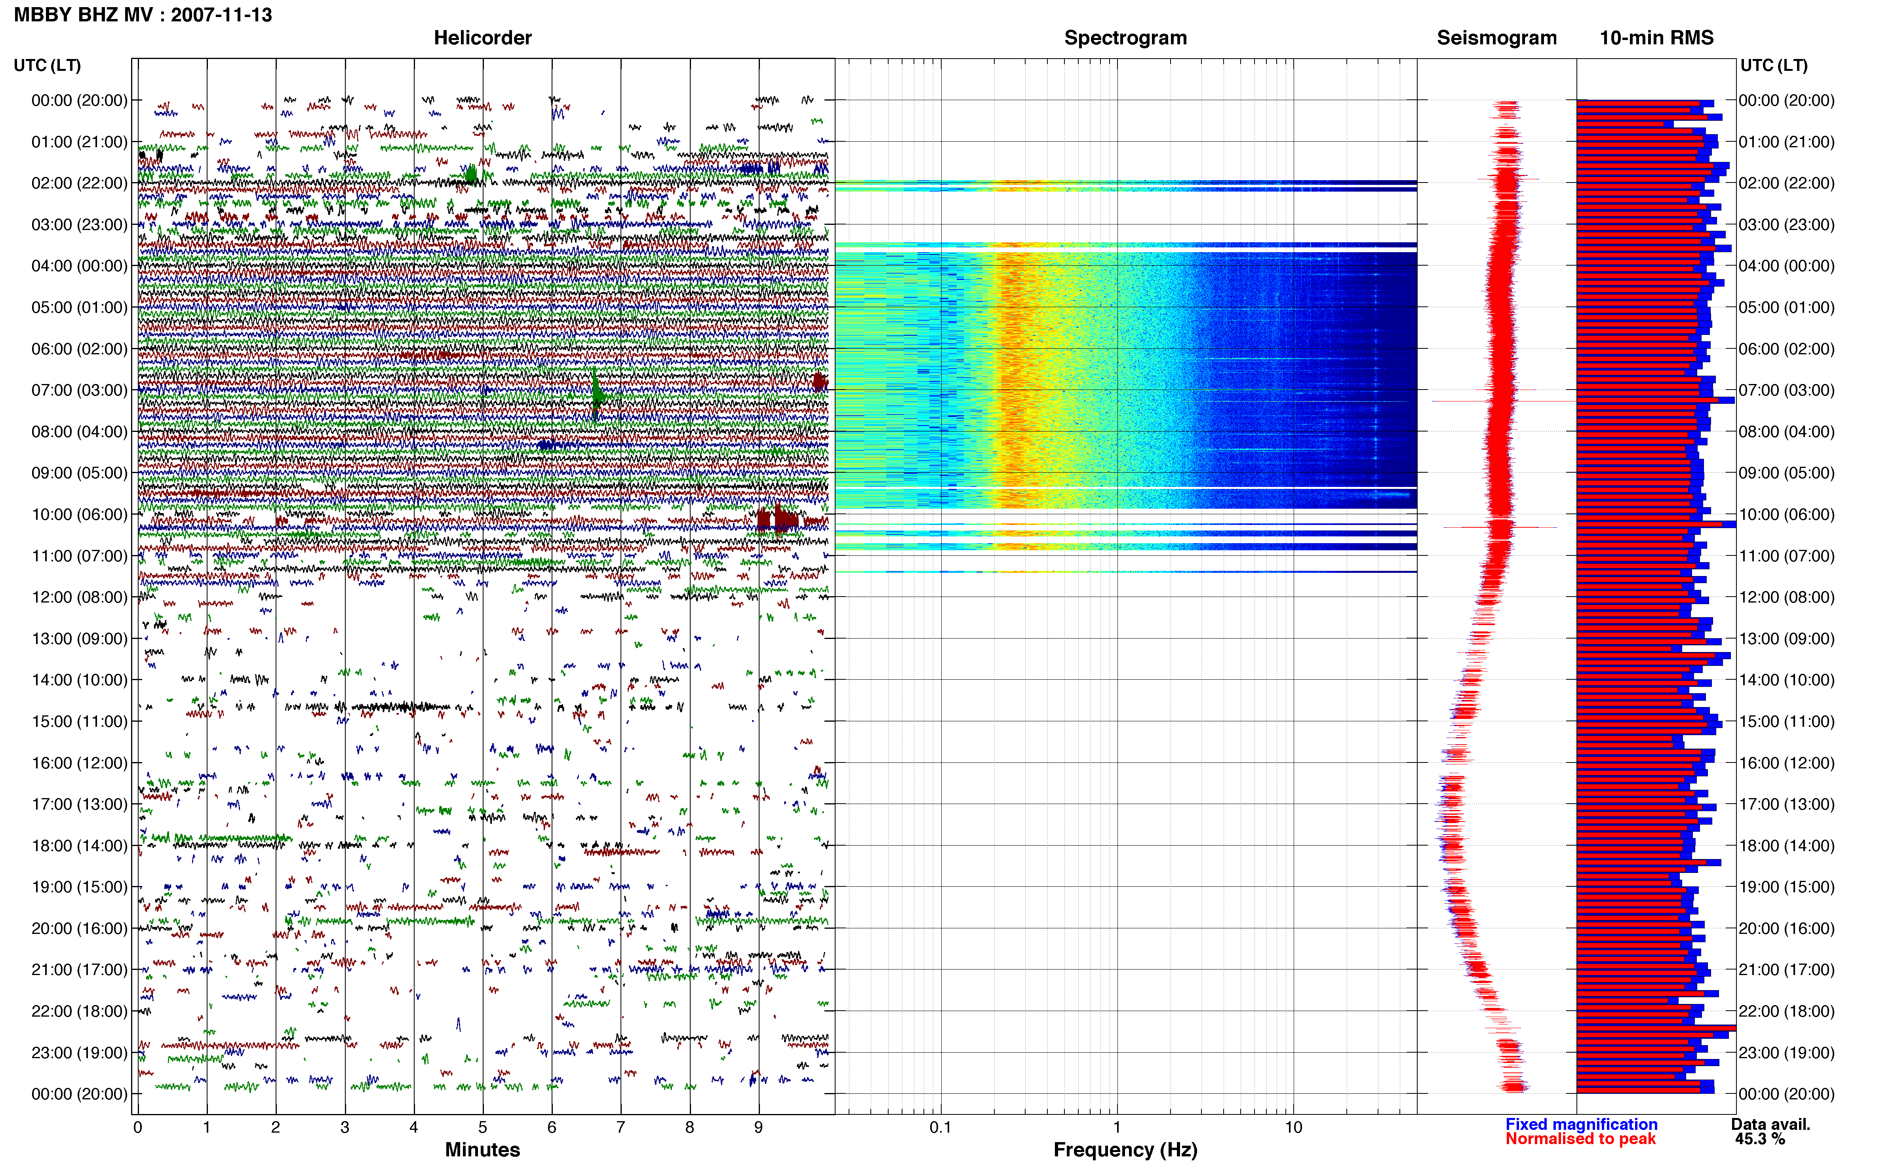Click the right 'UTC (LT)' axis label

click(x=1774, y=65)
